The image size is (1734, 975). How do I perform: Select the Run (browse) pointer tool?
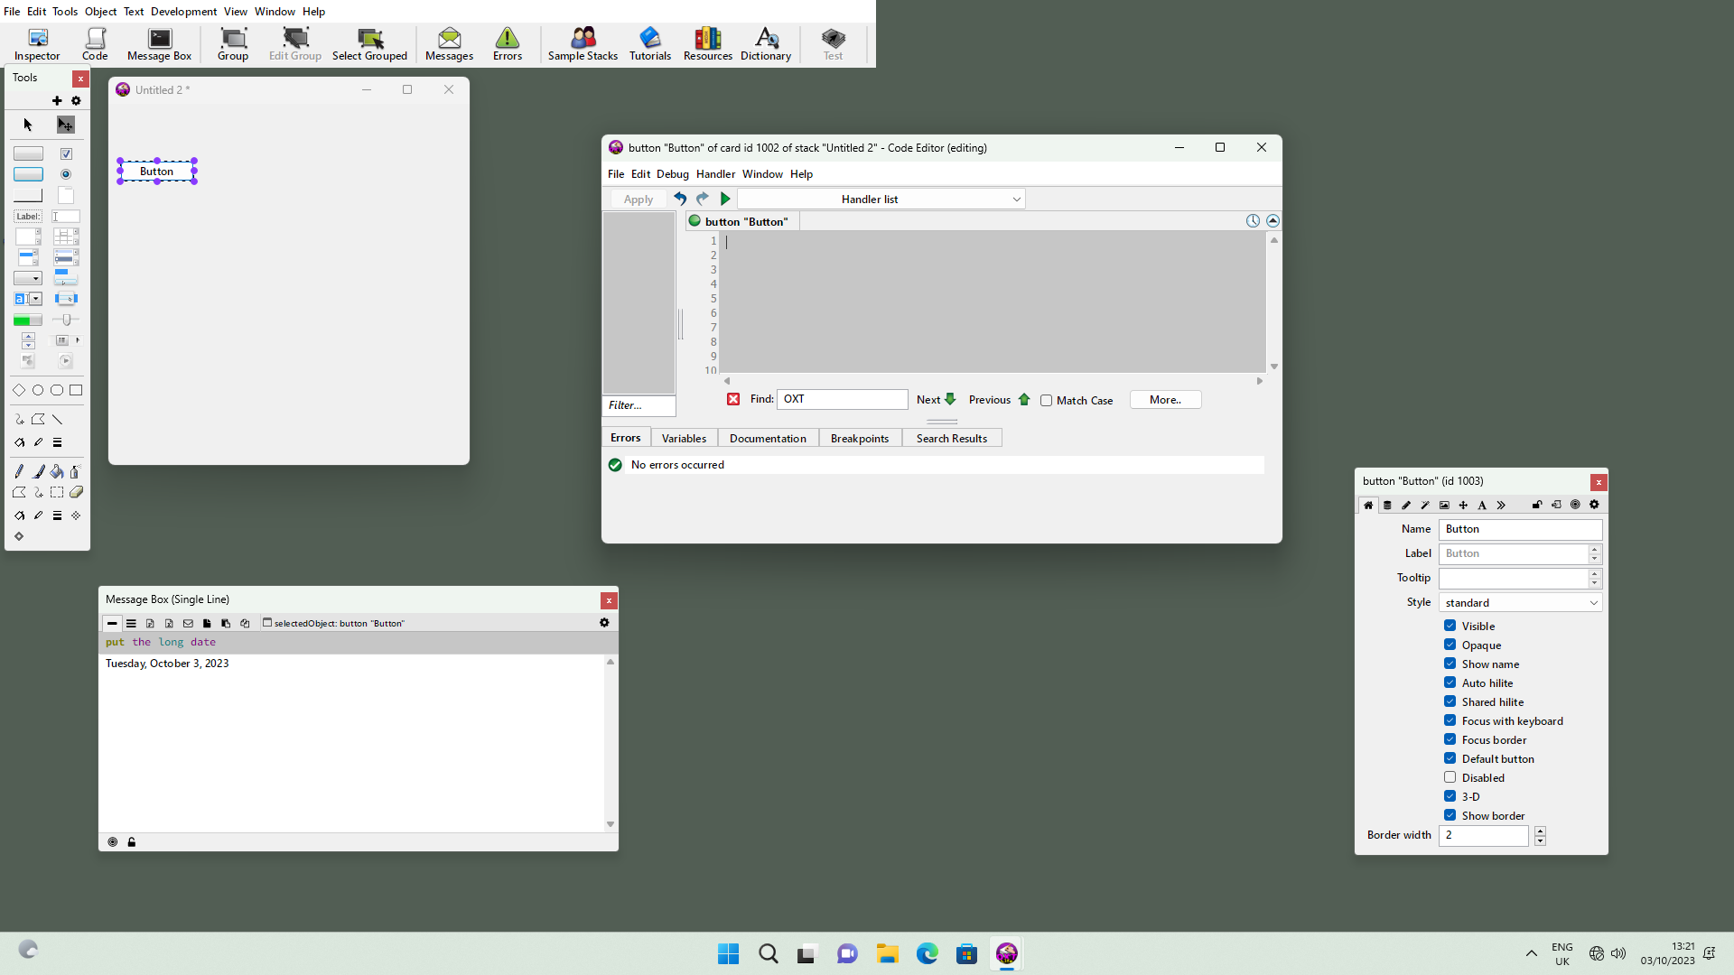[x=28, y=125]
